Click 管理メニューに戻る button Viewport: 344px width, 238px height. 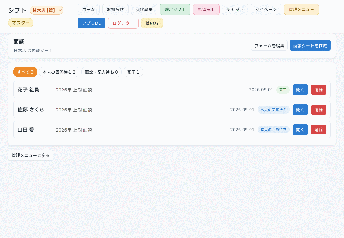point(31,155)
